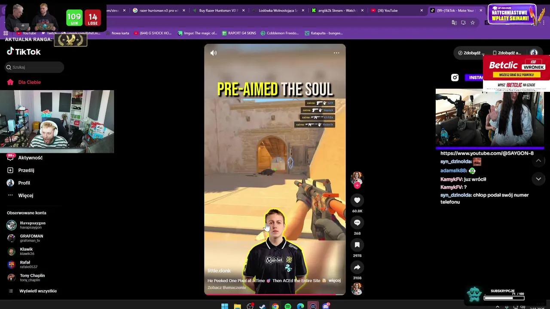
Task: Open Google Chrome from the taskbar
Action: [275, 306]
